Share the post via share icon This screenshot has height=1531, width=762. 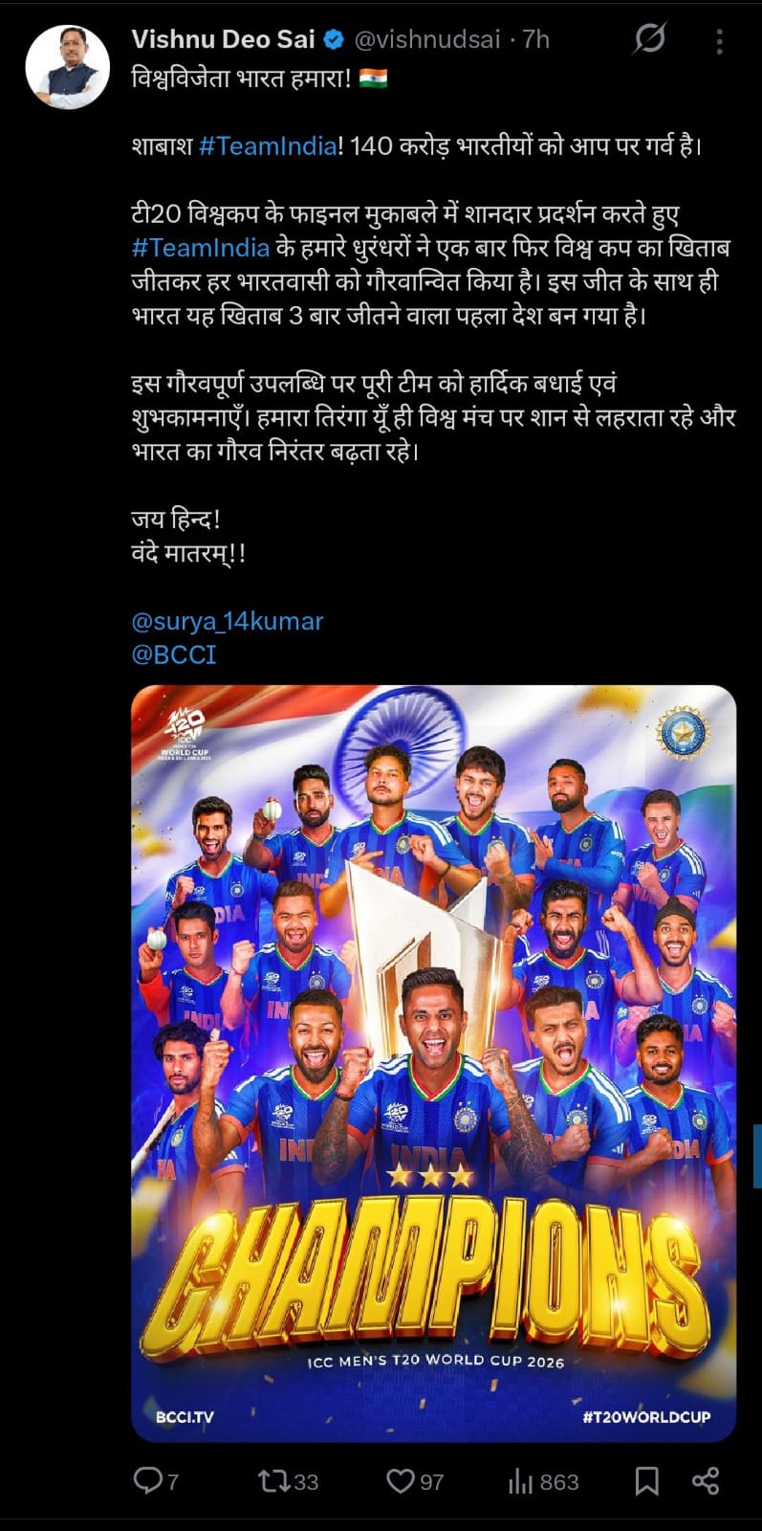[x=706, y=1481]
